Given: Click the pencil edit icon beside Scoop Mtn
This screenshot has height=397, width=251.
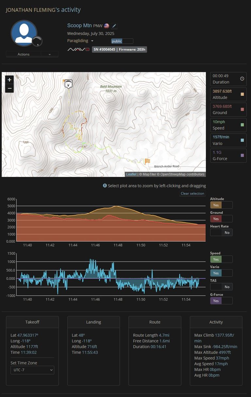Looking at the screenshot, I should tap(114, 26).
